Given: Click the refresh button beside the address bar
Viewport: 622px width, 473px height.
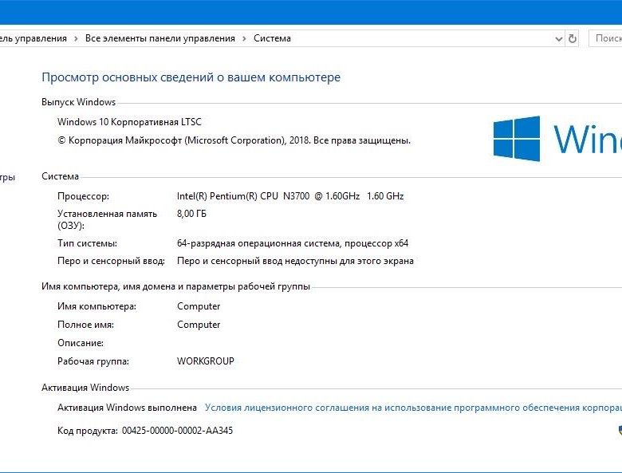Looking at the screenshot, I should (x=572, y=38).
